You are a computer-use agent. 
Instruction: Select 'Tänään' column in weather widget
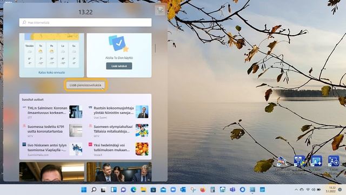pos(29,55)
